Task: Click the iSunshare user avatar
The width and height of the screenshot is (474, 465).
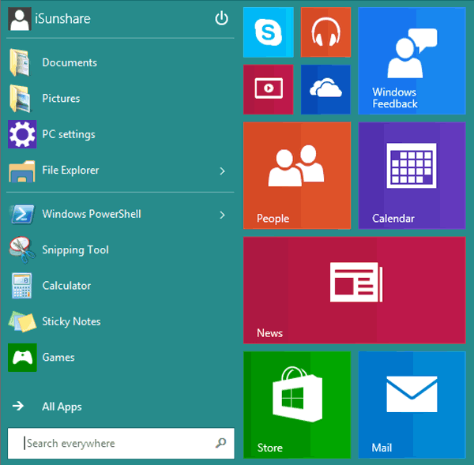Action: click(x=19, y=19)
